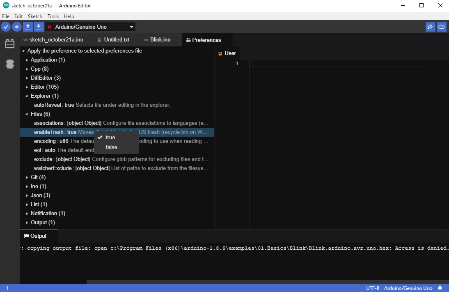
Task: Close the Arduino Editor window
Action: click(440, 5)
